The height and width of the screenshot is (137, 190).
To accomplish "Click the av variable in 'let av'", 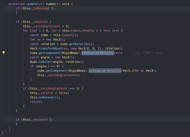I will point(39,39).
